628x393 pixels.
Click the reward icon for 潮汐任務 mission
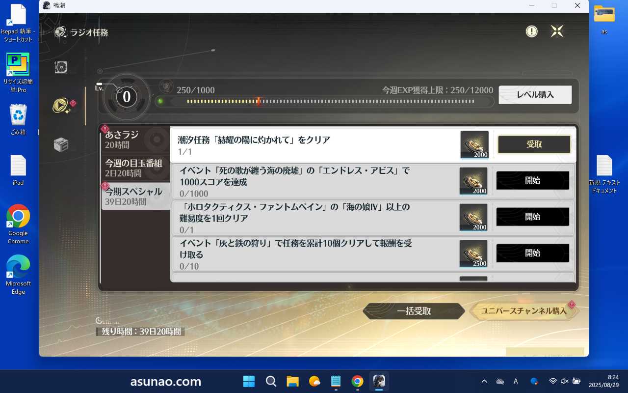(x=474, y=145)
